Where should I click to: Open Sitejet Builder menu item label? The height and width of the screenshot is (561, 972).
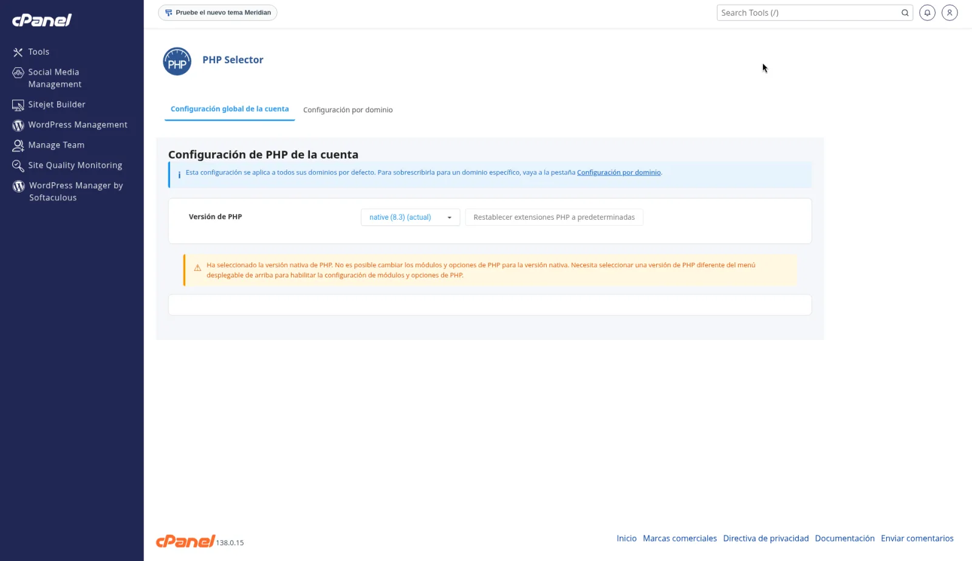tap(56, 104)
